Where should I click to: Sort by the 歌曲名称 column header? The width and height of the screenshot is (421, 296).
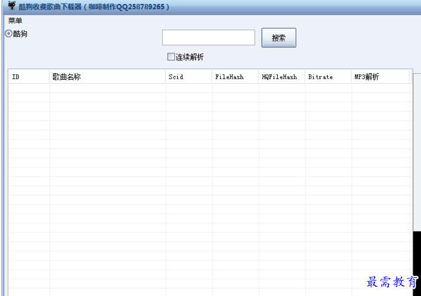click(108, 77)
